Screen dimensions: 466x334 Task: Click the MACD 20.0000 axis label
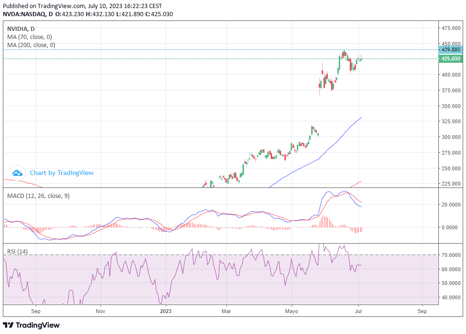point(451,205)
